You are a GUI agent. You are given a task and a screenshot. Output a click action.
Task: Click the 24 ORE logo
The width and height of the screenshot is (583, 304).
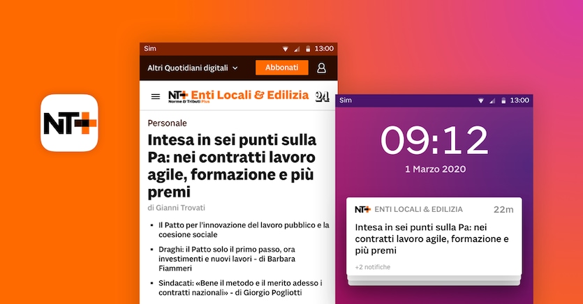(322, 96)
